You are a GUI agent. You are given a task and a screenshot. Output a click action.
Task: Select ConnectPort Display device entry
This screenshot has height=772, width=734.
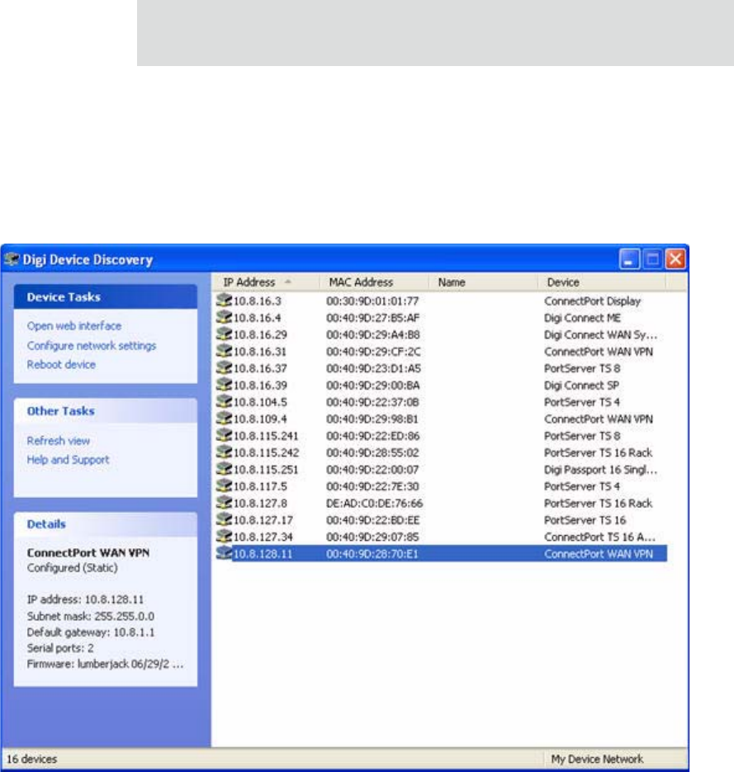(592, 301)
